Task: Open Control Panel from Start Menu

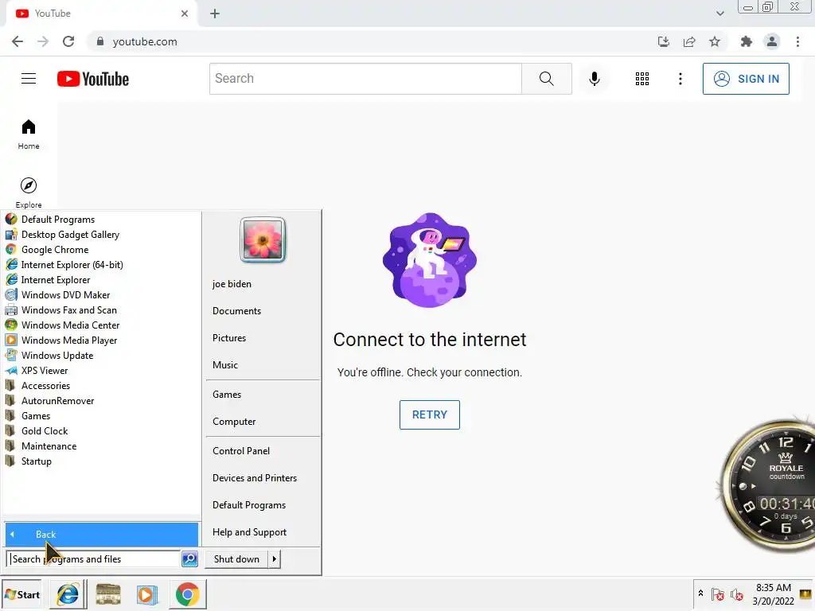Action: pos(241,451)
